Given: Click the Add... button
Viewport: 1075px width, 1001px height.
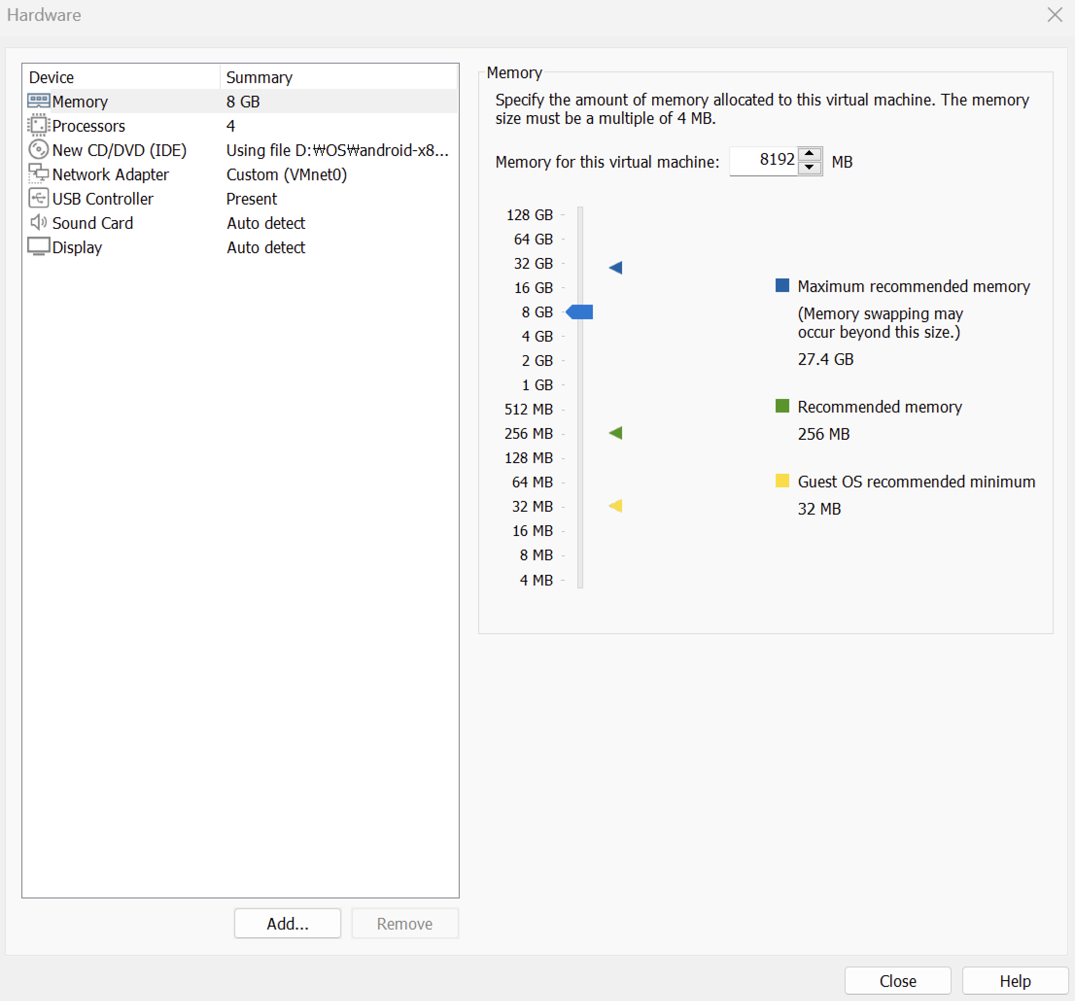Looking at the screenshot, I should tap(287, 924).
